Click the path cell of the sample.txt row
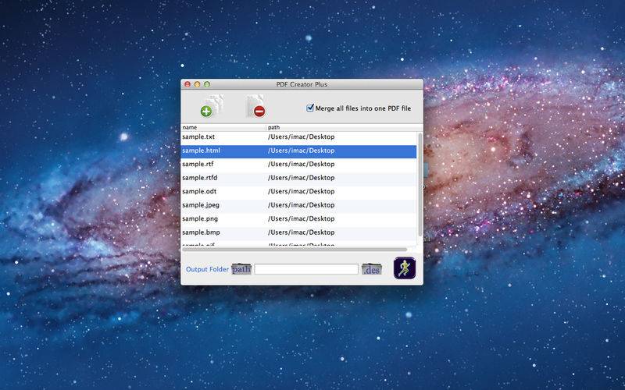625x390 pixels. point(302,137)
